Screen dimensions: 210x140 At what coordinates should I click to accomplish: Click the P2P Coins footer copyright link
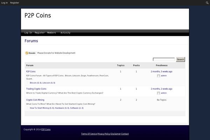(46, 129)
